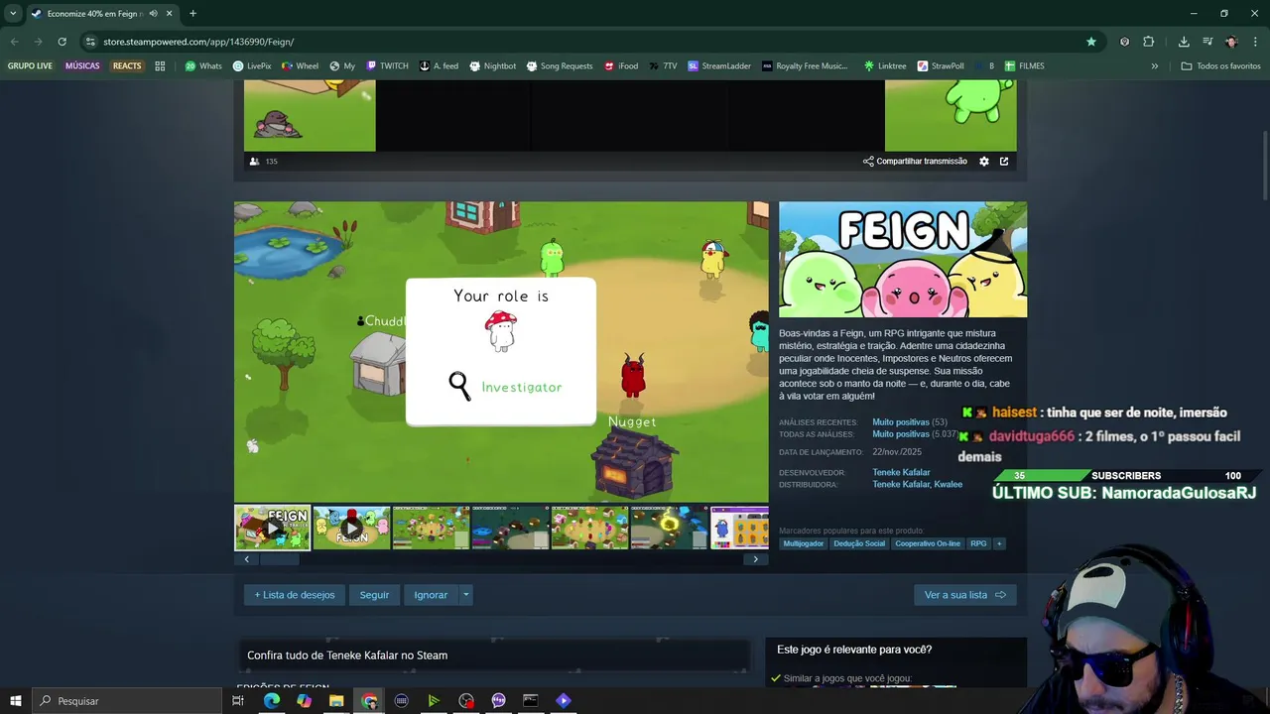This screenshot has width=1270, height=714.
Task: Open Microsoft Edge from the taskbar
Action: (272, 701)
